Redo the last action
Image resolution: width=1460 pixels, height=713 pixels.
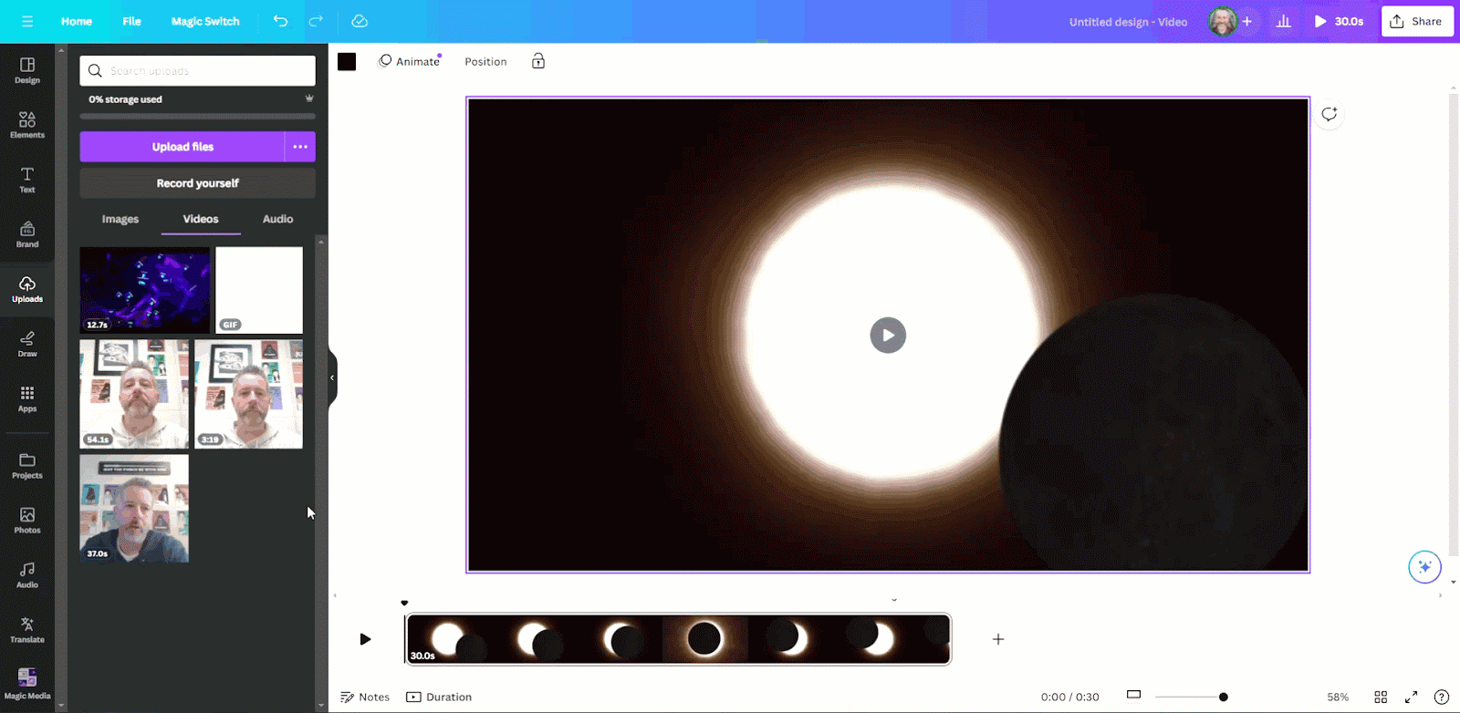tap(316, 21)
